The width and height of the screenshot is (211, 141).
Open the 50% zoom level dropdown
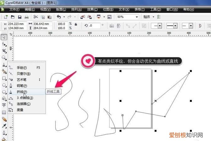(x=137, y=17)
